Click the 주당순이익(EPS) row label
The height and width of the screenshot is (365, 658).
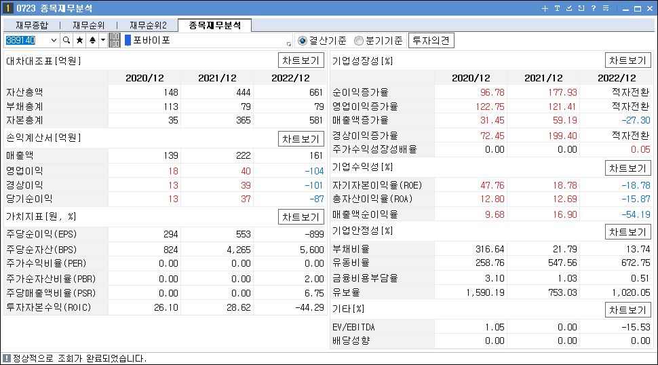point(41,234)
